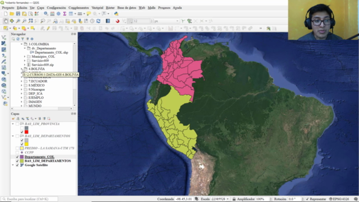This screenshot has height=202, width=359.
Task: Click the red magnet snapping icon
Action: coord(117,21)
